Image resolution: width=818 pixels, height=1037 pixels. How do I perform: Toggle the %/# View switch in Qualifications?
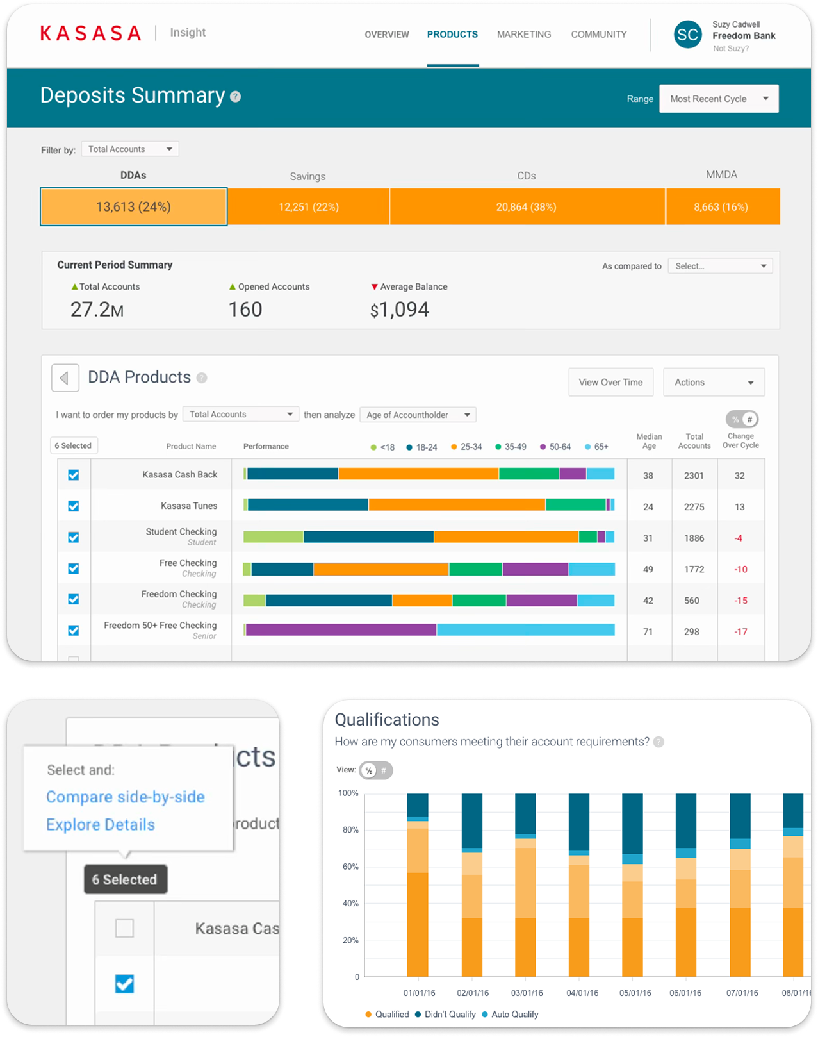(376, 770)
